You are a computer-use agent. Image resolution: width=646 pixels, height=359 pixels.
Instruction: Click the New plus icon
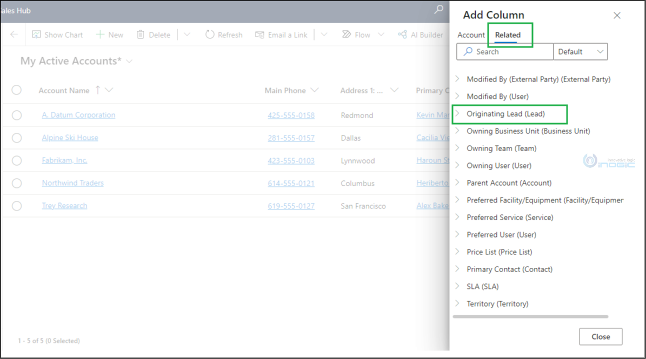click(99, 35)
